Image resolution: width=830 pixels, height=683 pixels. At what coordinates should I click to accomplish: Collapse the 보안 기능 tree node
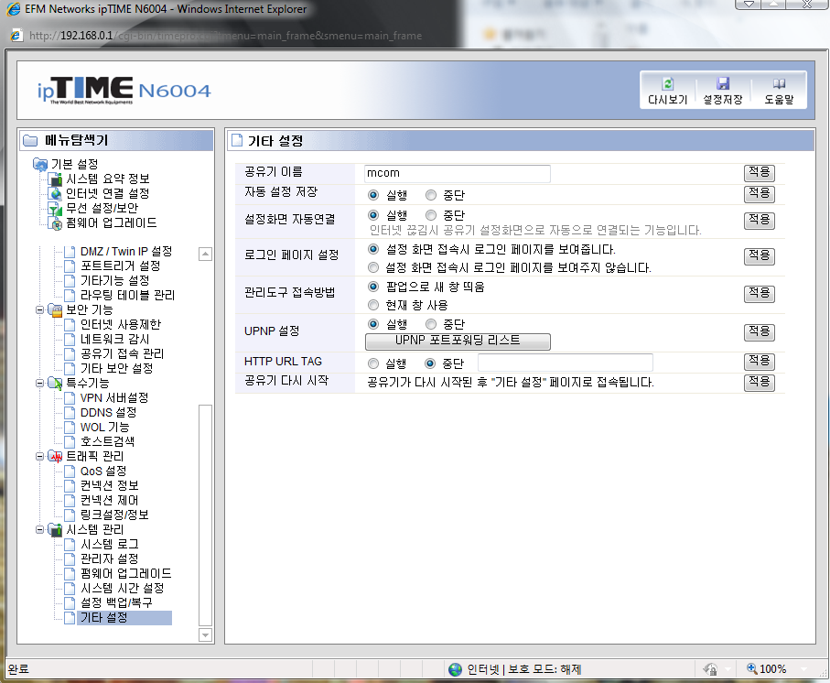click(39, 309)
